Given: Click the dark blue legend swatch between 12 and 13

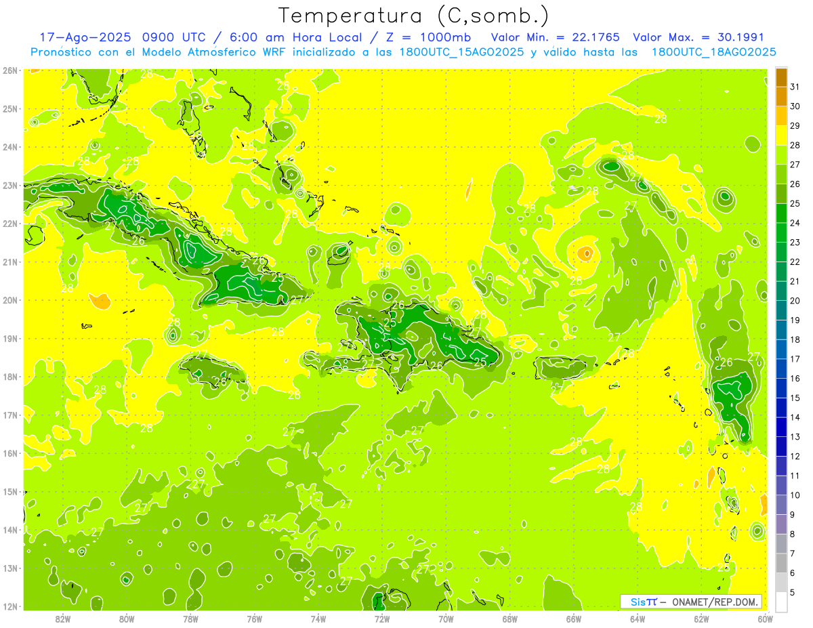Looking at the screenshot, I should click(x=781, y=446).
